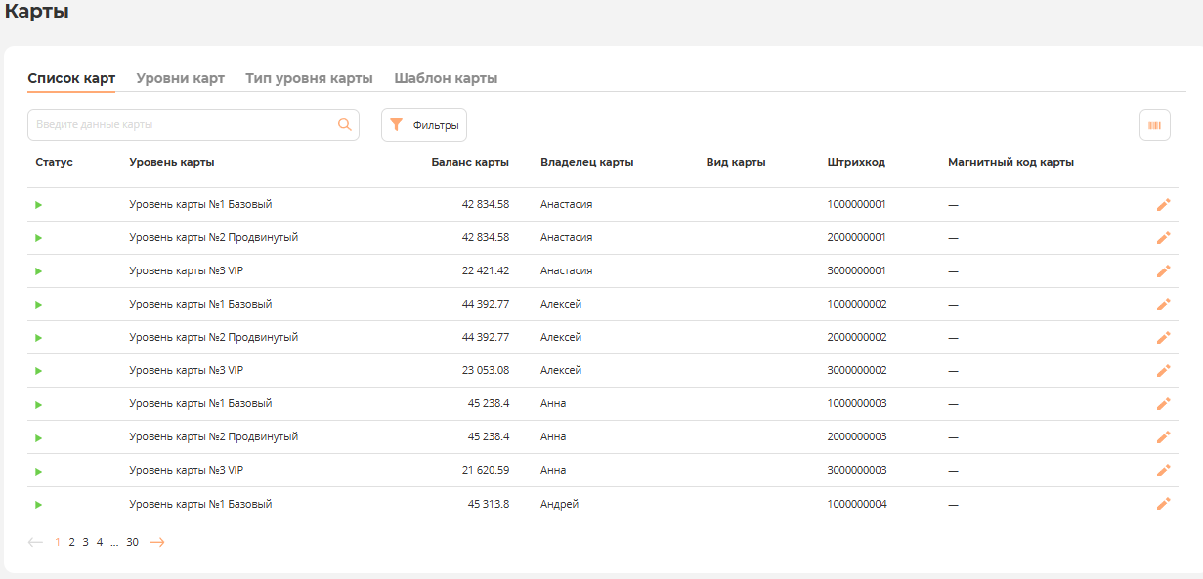
Task: Select the Шаблон карты tab
Action: [446, 78]
